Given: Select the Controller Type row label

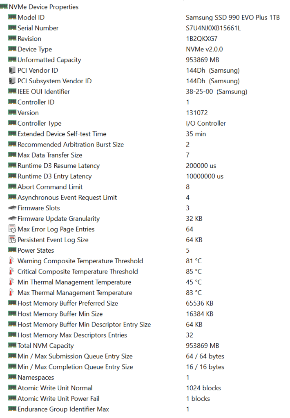Looking at the screenshot, I should (40, 123).
